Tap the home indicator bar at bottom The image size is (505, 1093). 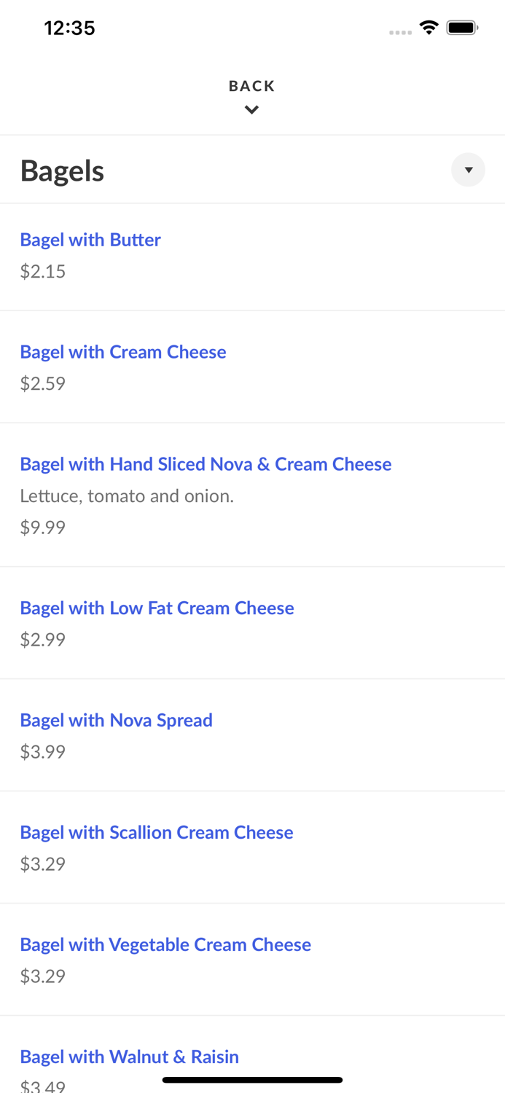coord(252,1080)
